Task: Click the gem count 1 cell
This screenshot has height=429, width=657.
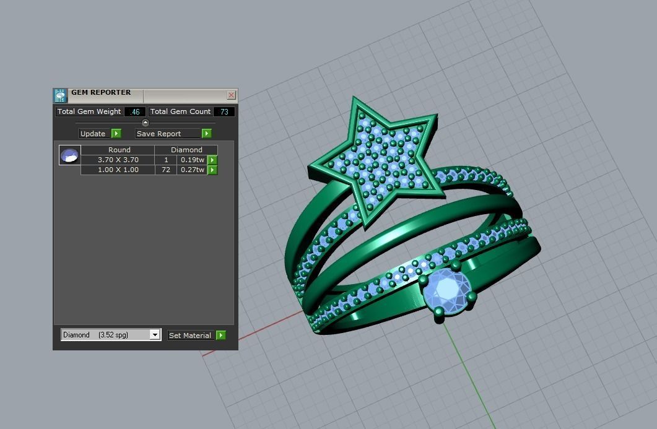Action: [x=166, y=160]
